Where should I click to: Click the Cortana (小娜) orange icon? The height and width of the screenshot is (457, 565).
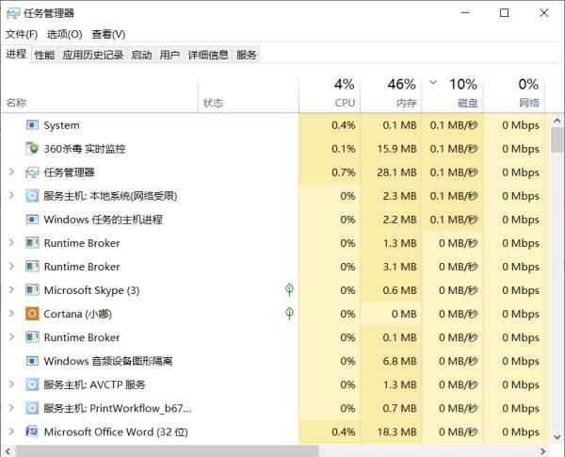click(x=32, y=314)
